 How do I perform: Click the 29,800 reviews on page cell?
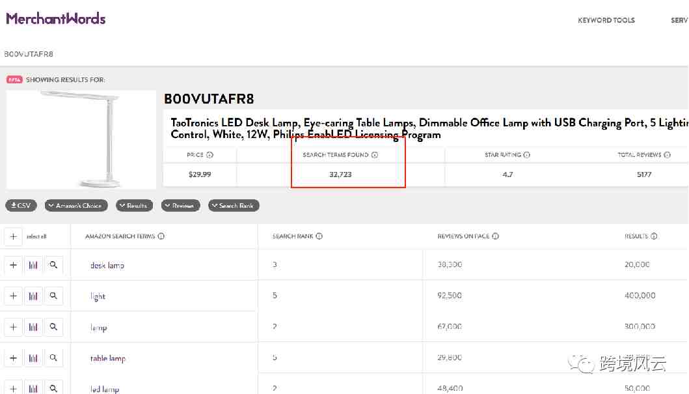coord(450,358)
